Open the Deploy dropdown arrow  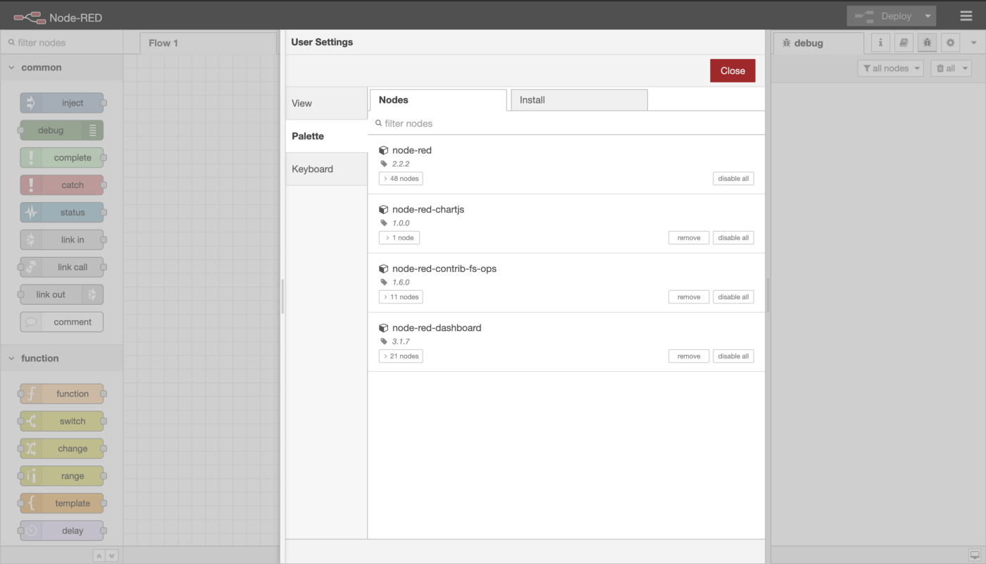pyautogui.click(x=928, y=16)
